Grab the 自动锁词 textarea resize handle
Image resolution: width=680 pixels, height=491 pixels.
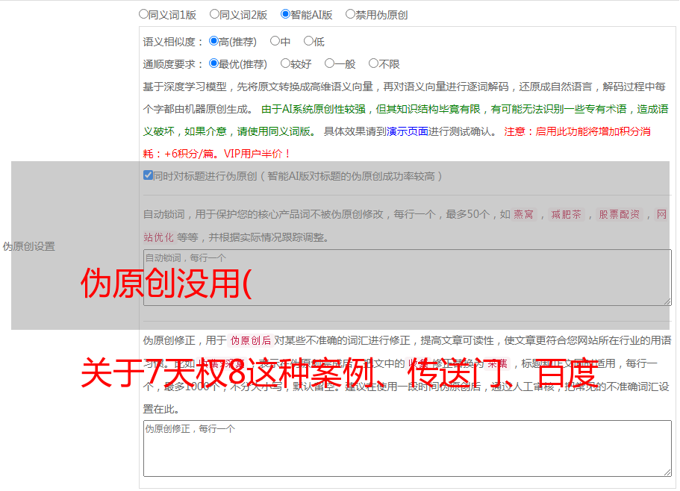667,301
